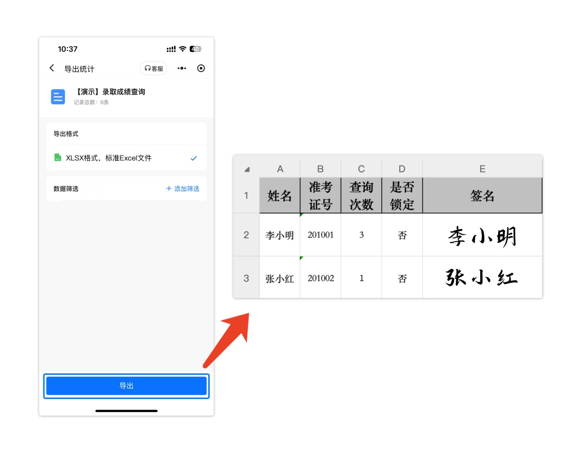Select row 2 header
Screen dimensions: 565x453
tap(246, 235)
